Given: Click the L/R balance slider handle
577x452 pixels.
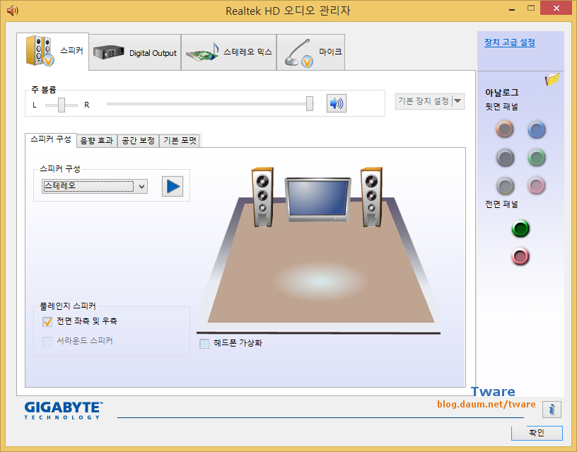Looking at the screenshot, I should pos(62,105).
